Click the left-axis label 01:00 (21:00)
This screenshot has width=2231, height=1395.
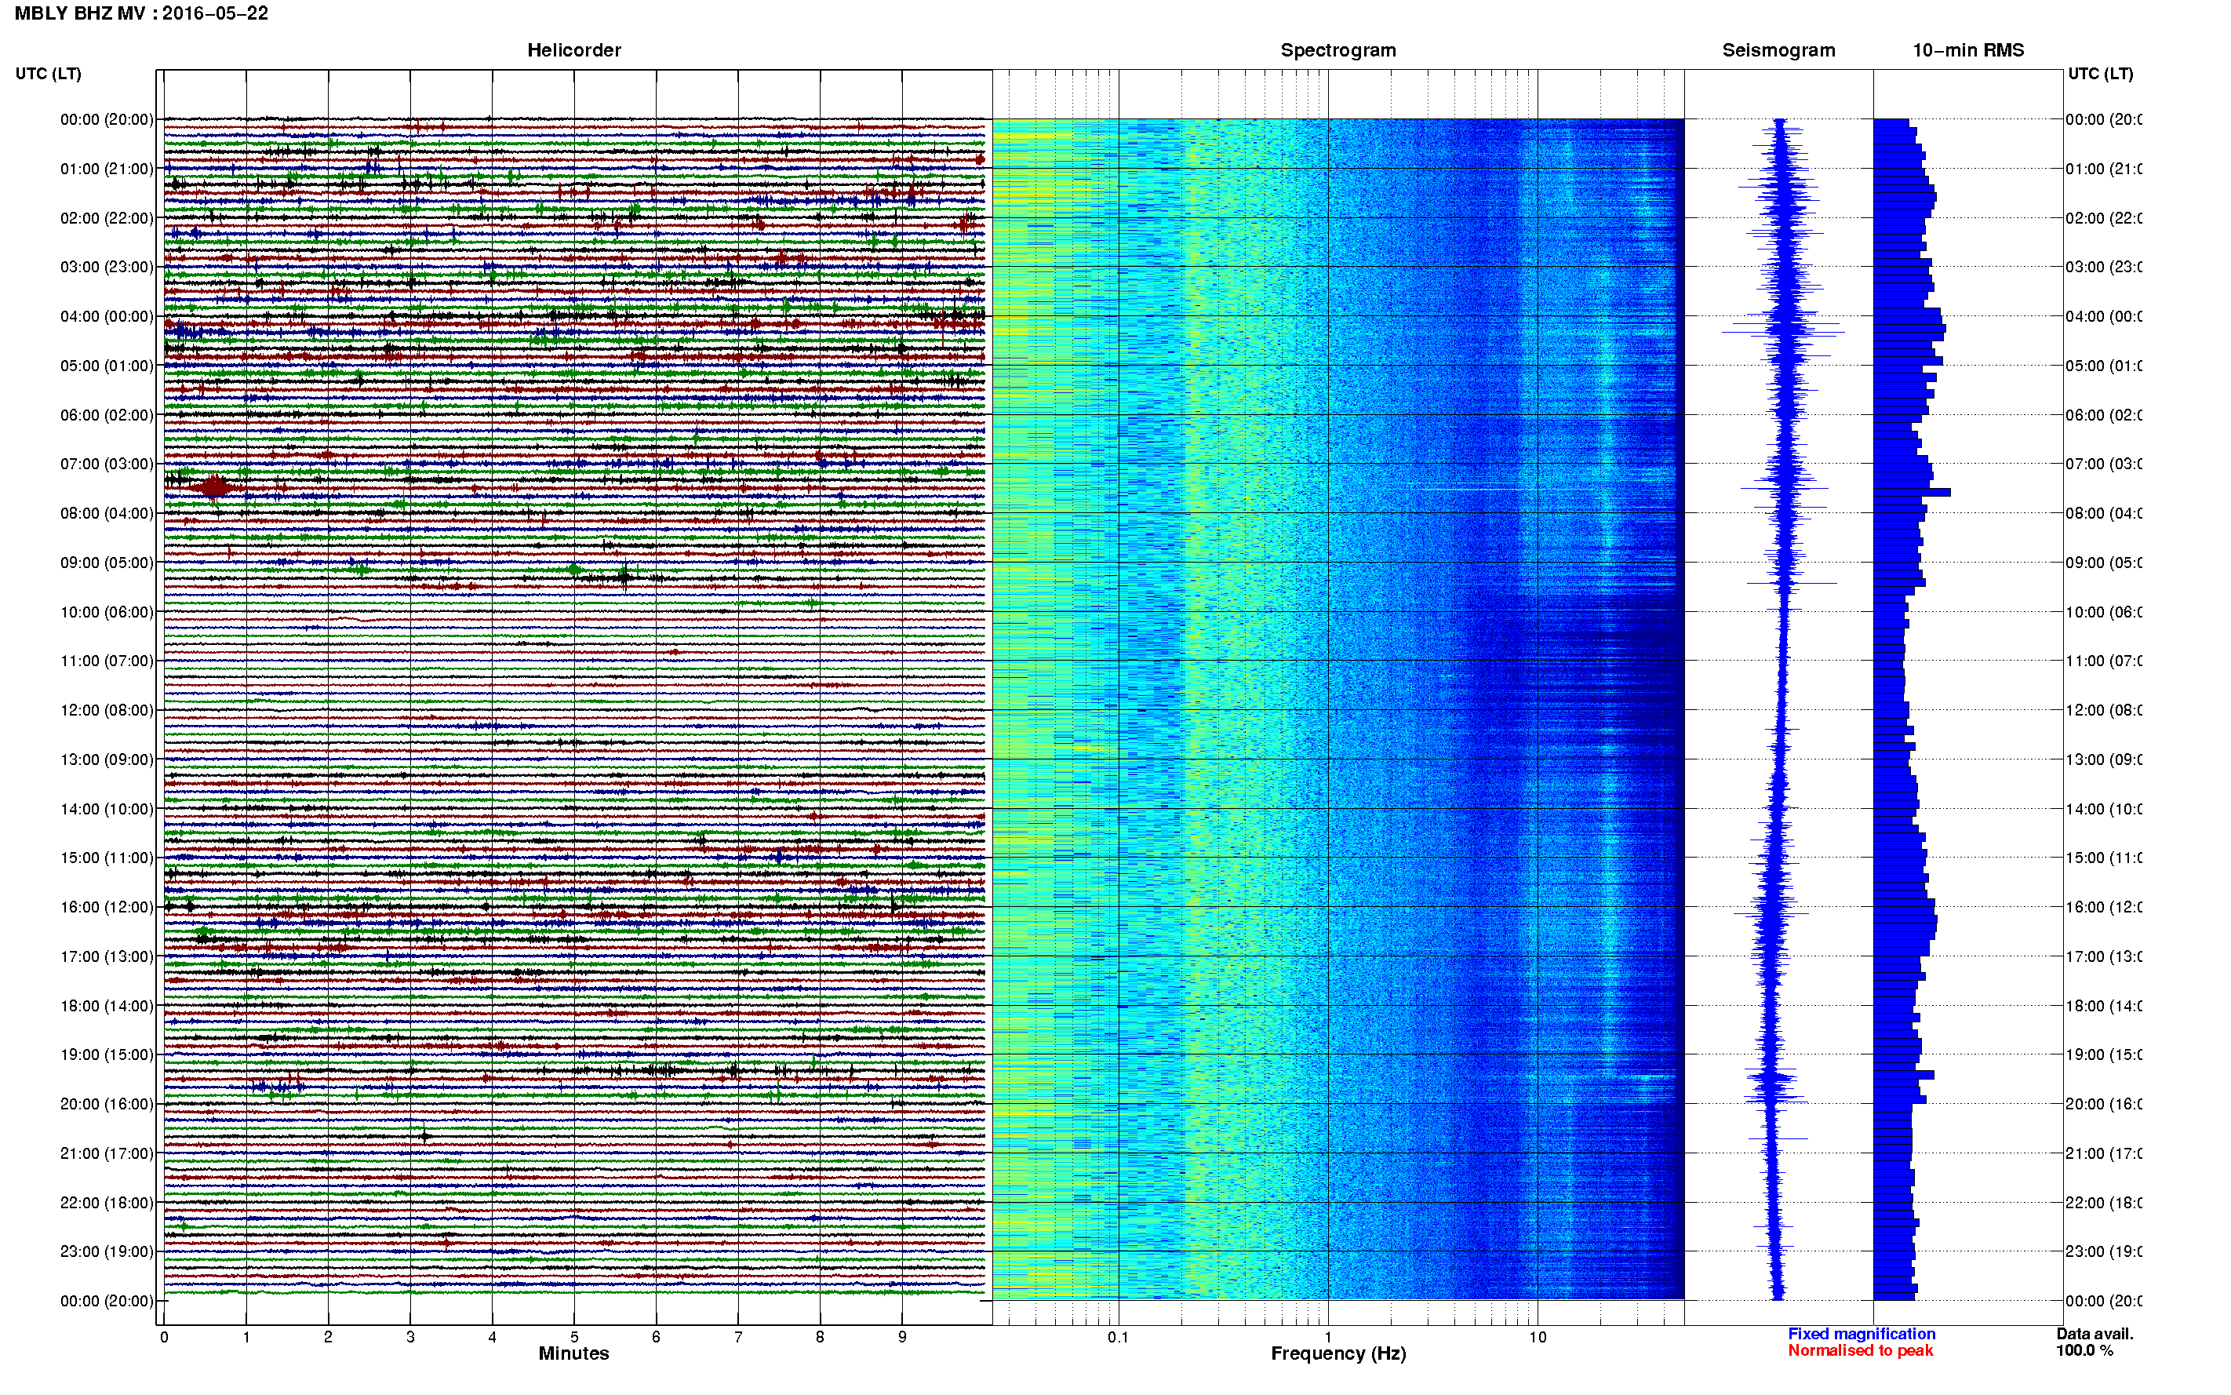107,169
